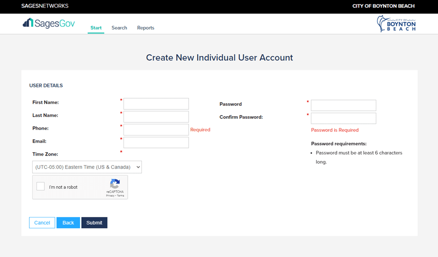This screenshot has height=257, width=438.
Task: Focus the First Name input field
Action: click(x=156, y=104)
